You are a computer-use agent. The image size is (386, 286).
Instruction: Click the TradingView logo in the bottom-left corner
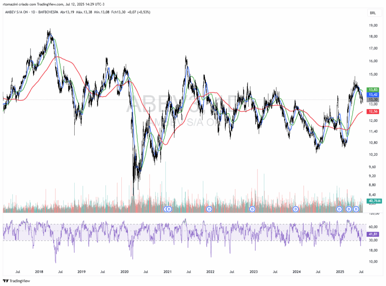[16, 281]
